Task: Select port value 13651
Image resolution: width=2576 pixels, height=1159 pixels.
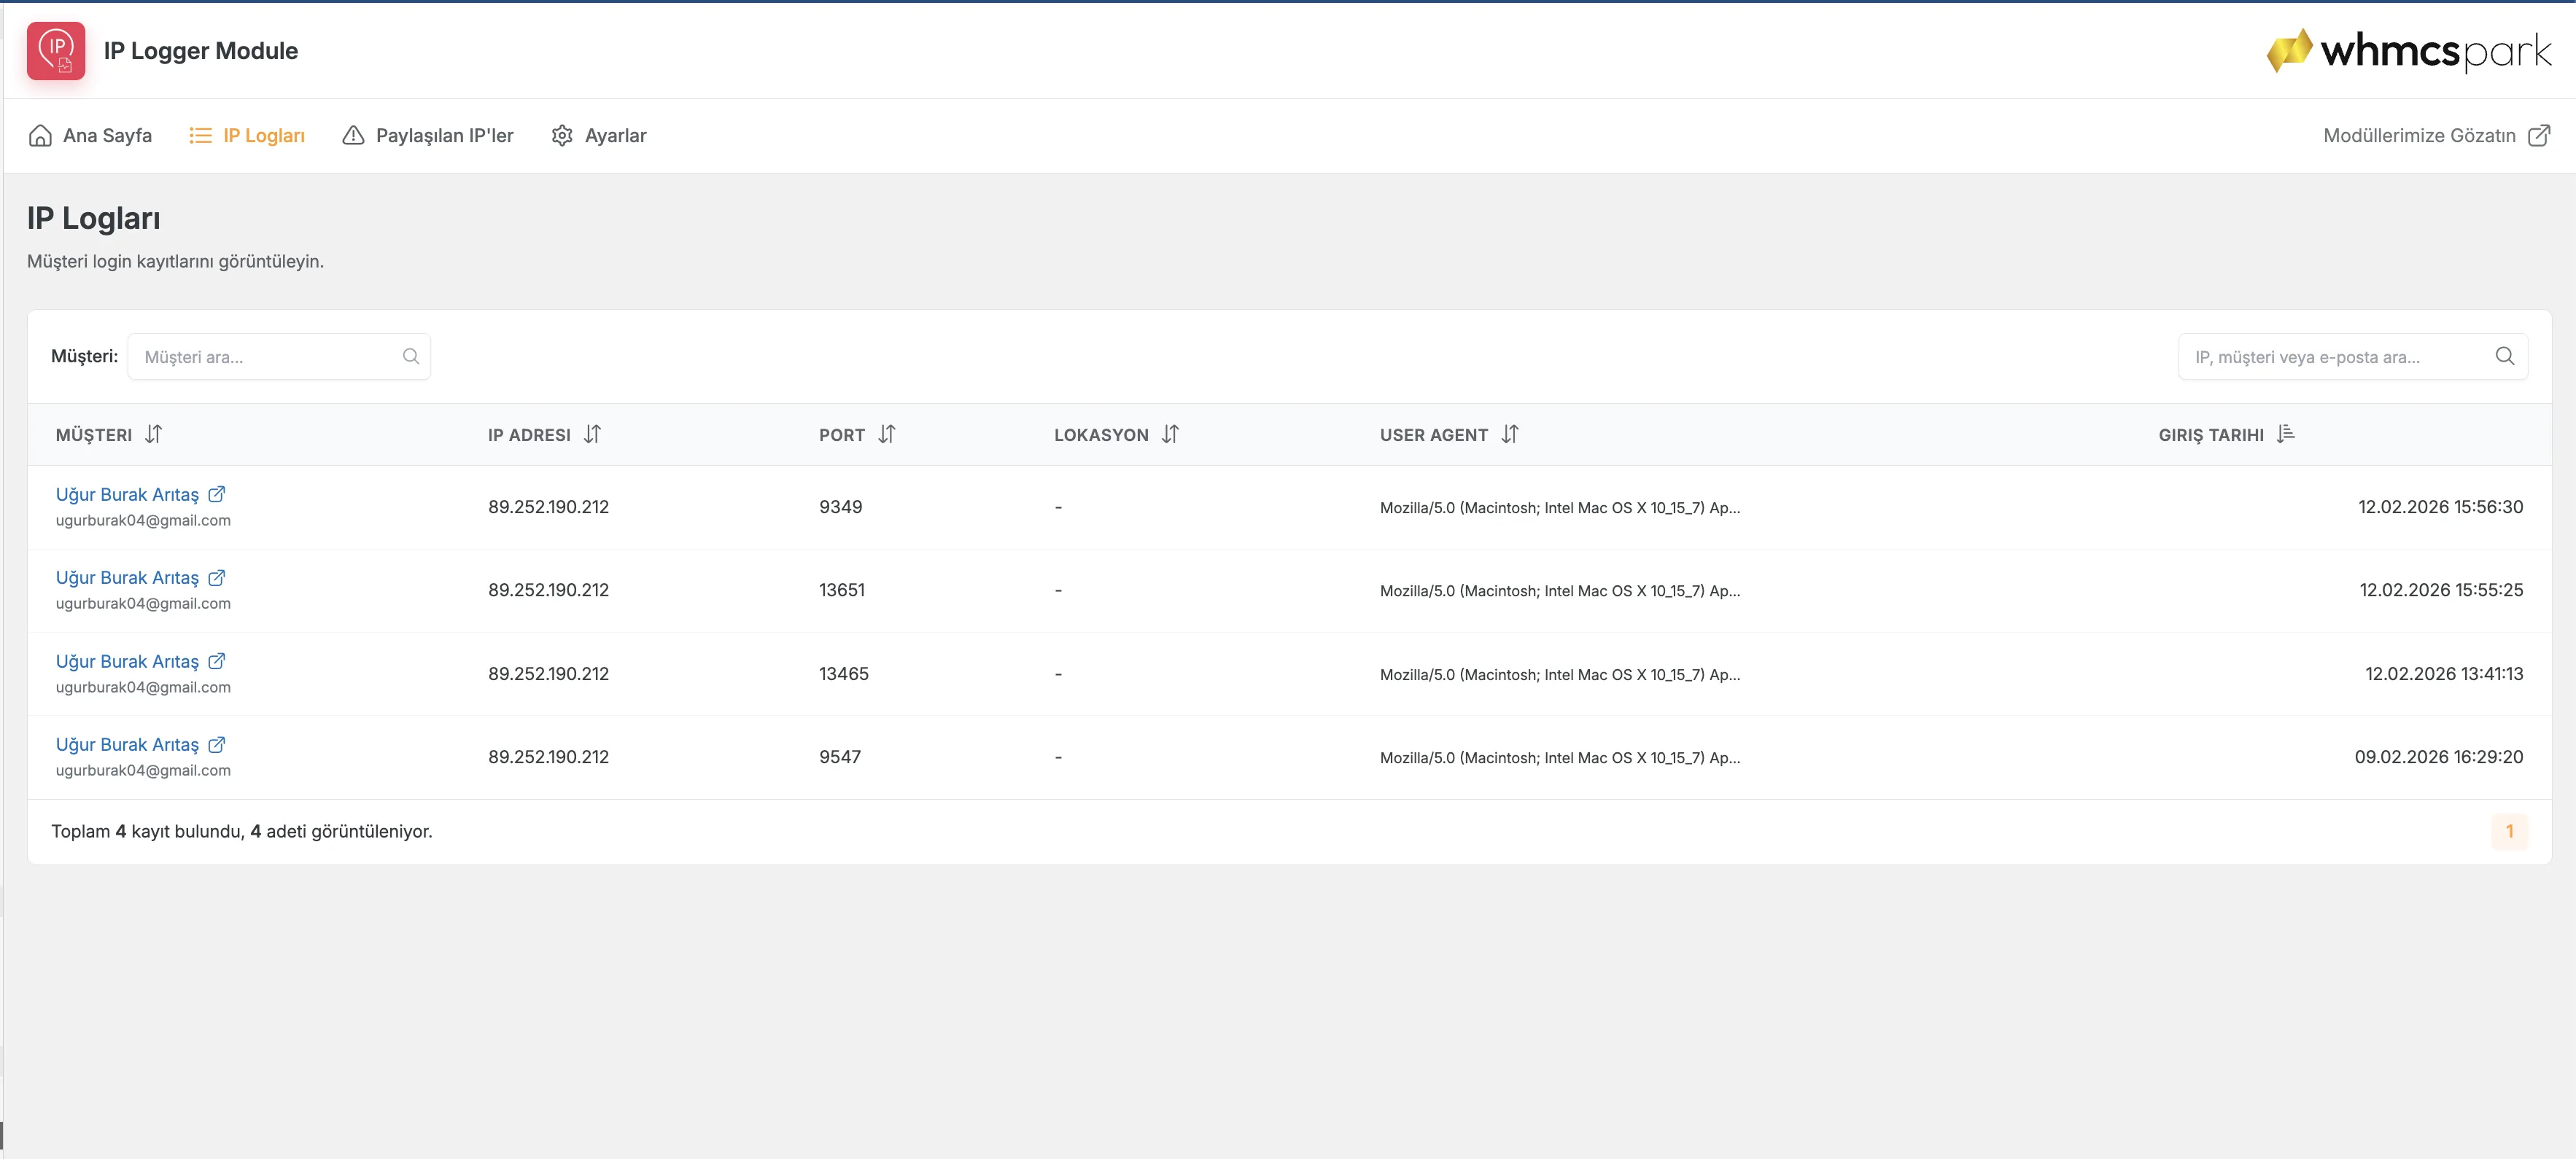Action: pos(842,590)
